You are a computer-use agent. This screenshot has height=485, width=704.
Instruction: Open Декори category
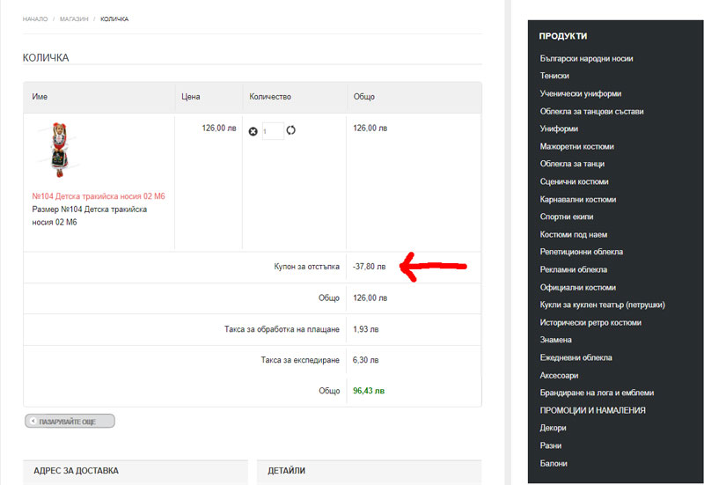coord(553,428)
